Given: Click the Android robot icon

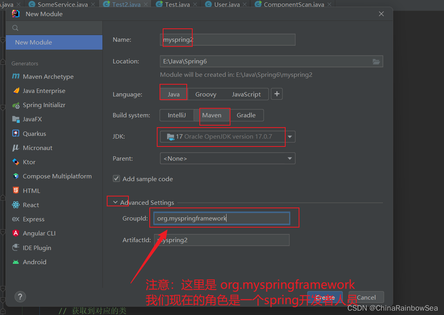Looking at the screenshot, I should pyautogui.click(x=16, y=262).
